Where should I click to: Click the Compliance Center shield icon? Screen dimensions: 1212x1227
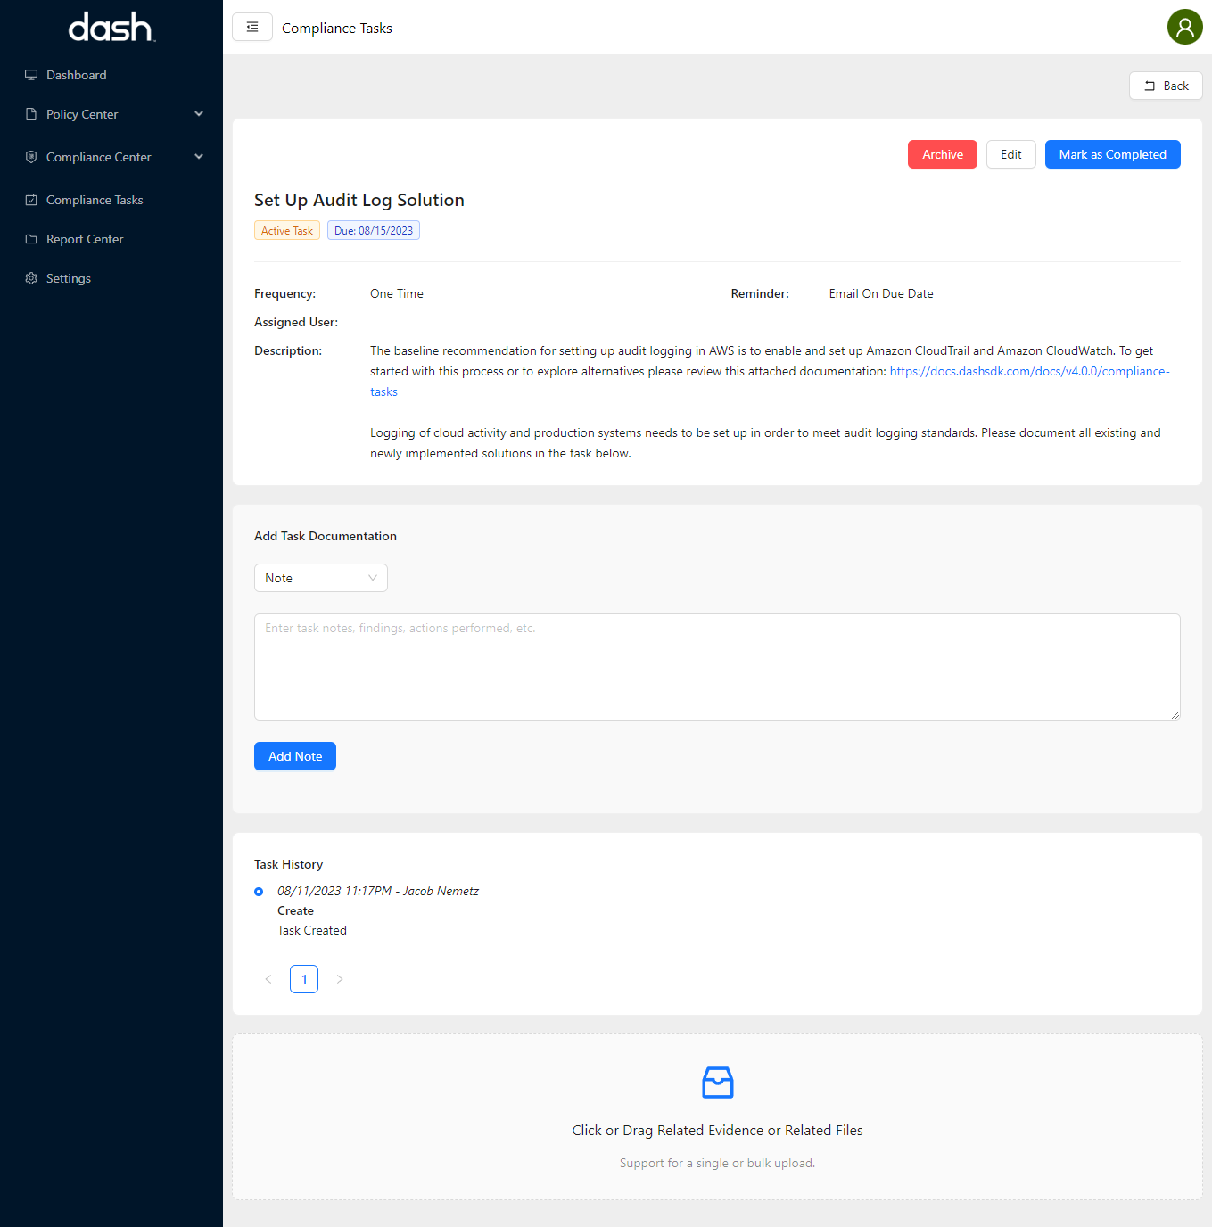pyautogui.click(x=31, y=157)
